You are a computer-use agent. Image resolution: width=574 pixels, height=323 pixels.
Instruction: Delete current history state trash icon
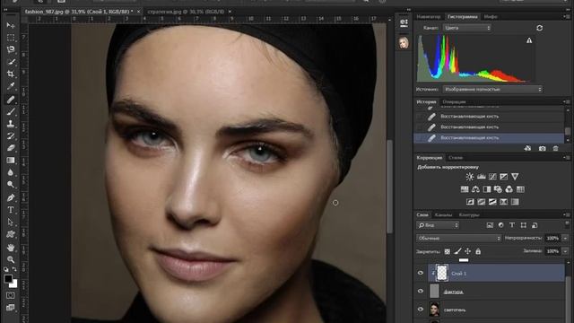[x=556, y=148]
